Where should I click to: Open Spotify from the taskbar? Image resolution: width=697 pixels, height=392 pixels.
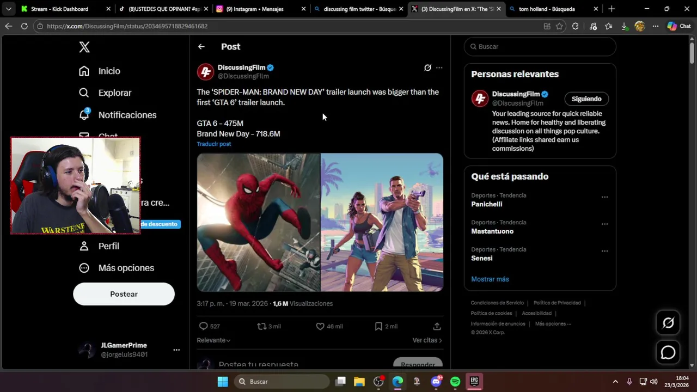[455, 382]
